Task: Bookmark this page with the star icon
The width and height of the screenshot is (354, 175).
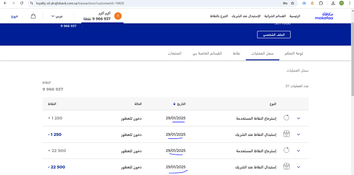Action: pos(292,3)
